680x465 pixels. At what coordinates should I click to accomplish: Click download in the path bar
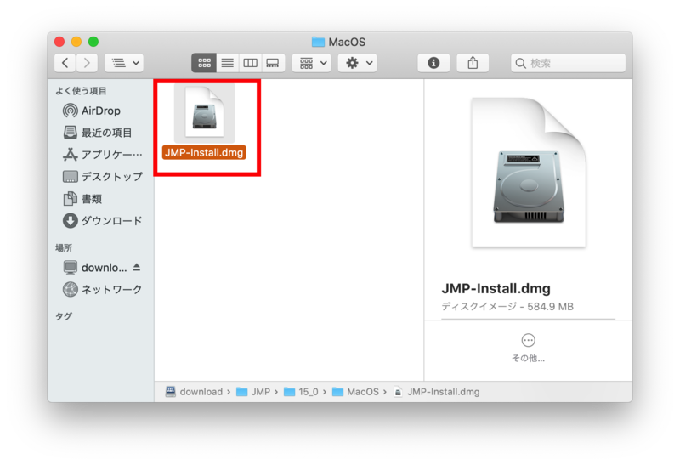point(195,392)
